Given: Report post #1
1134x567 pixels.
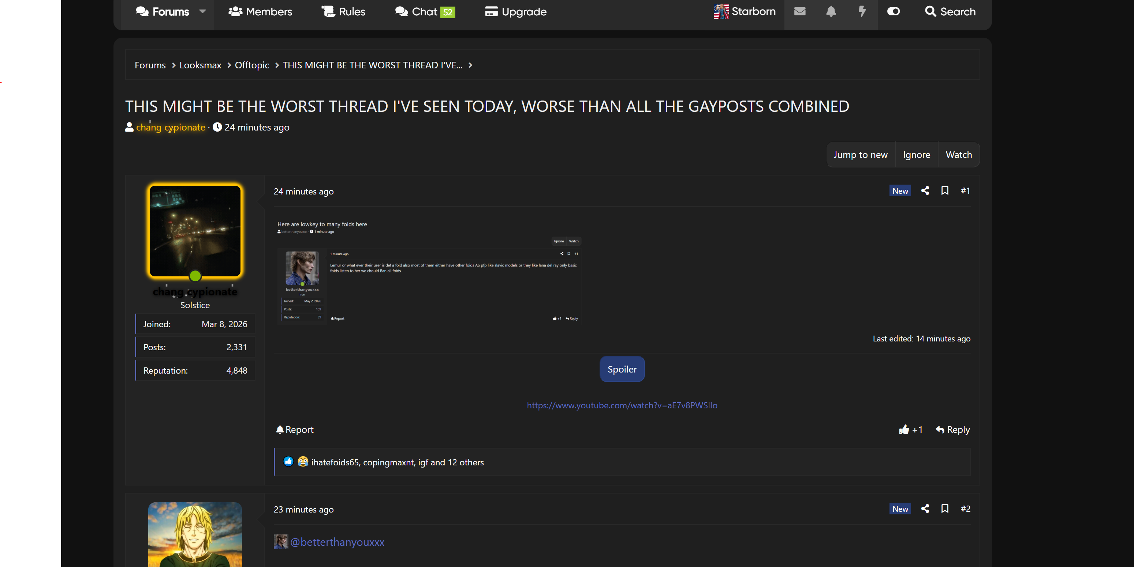Looking at the screenshot, I should [x=295, y=430].
